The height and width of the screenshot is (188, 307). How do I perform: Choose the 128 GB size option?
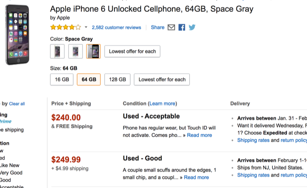[x=117, y=79]
